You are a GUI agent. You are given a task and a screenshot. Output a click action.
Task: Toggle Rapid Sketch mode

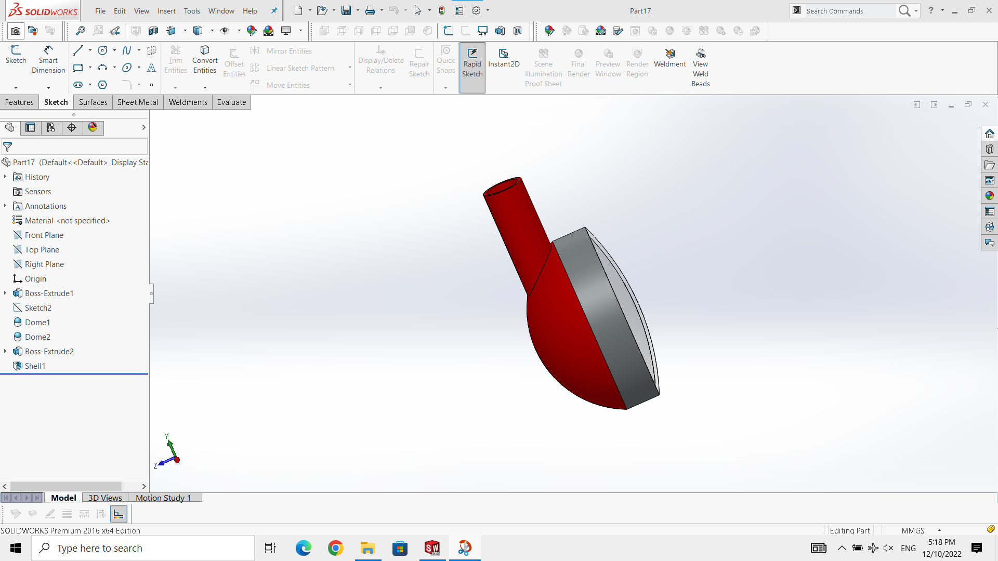(472, 68)
